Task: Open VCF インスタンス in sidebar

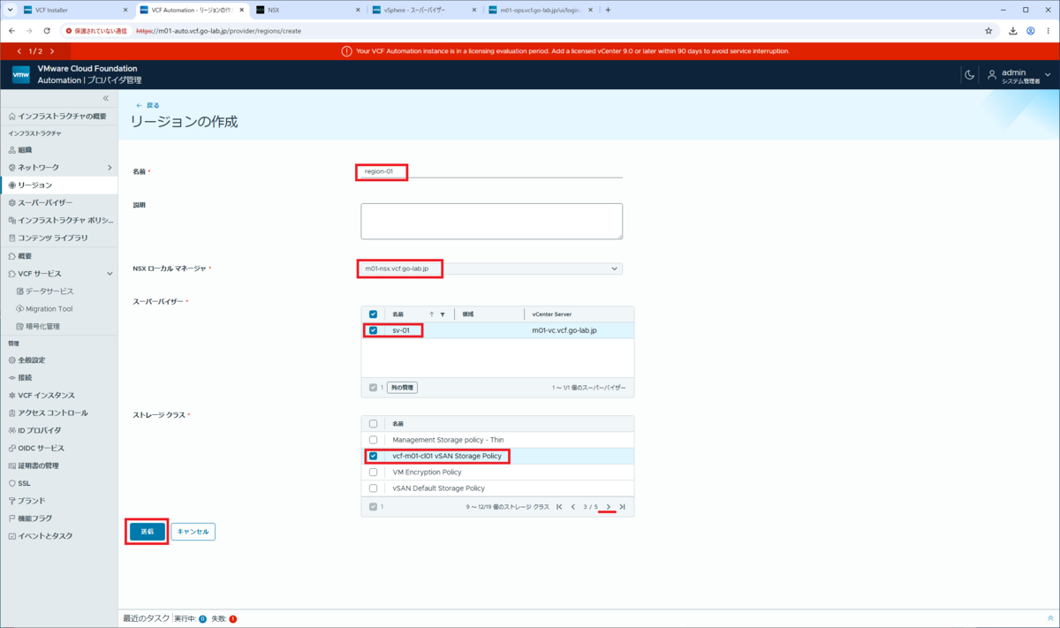Action: [46, 396]
